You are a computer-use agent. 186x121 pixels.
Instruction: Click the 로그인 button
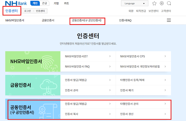coord(28,11)
